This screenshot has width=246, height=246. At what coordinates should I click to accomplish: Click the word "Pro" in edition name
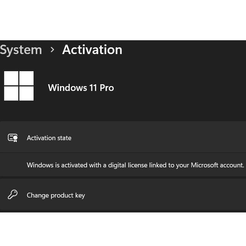(x=107, y=88)
